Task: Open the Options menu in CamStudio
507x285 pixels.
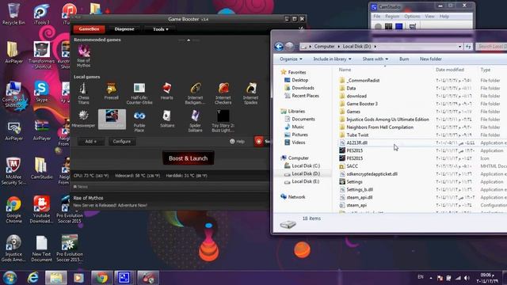Action: click(x=412, y=16)
